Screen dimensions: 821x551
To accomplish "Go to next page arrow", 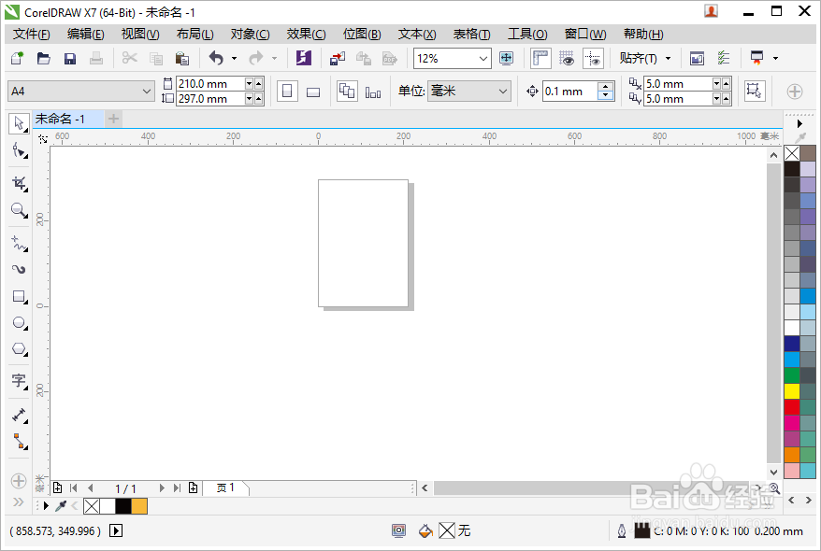I will pos(162,487).
